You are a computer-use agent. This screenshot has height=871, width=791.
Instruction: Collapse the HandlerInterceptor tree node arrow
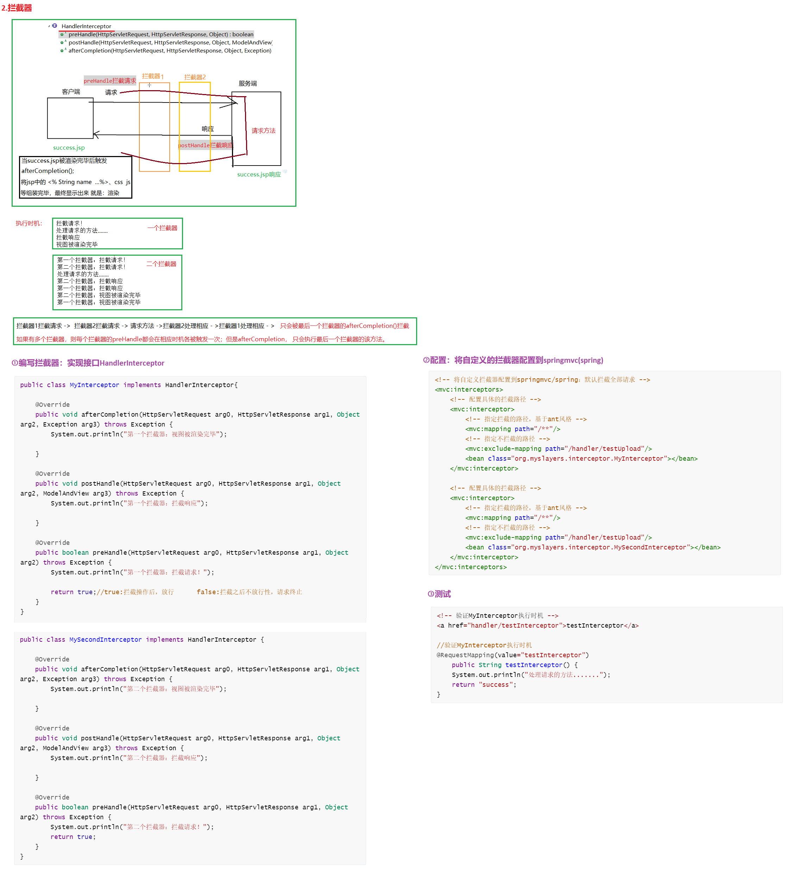coord(49,26)
